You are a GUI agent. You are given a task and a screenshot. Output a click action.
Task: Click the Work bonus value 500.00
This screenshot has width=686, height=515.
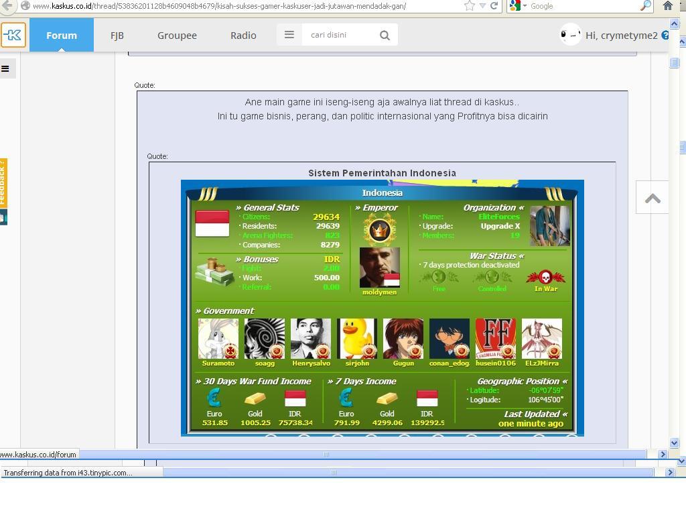pyautogui.click(x=327, y=278)
